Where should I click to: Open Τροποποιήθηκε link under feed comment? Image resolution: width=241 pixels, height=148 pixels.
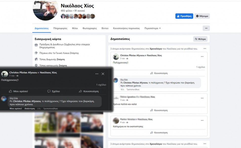pos(133,90)
